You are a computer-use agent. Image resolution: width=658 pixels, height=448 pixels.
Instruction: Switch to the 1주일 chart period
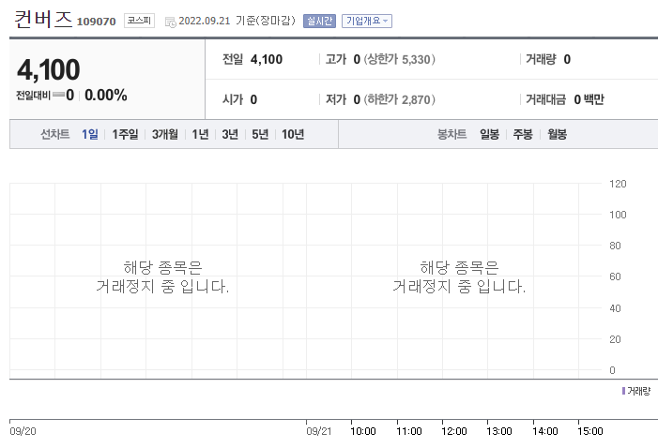125,134
